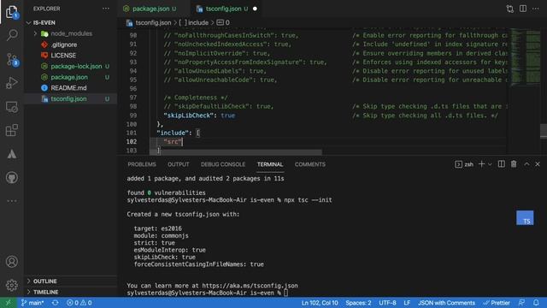Click the remote window indicator in status bar
The height and width of the screenshot is (308, 547).
coord(8,303)
